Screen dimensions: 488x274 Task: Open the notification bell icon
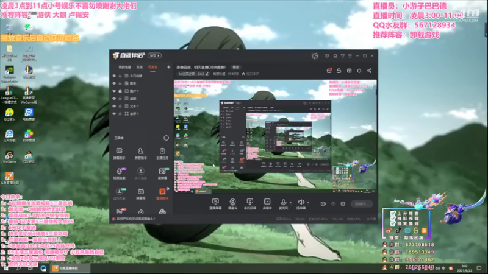pos(359,71)
